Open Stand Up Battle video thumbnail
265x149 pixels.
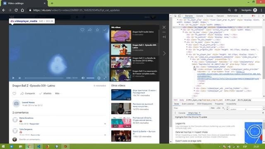121,136
